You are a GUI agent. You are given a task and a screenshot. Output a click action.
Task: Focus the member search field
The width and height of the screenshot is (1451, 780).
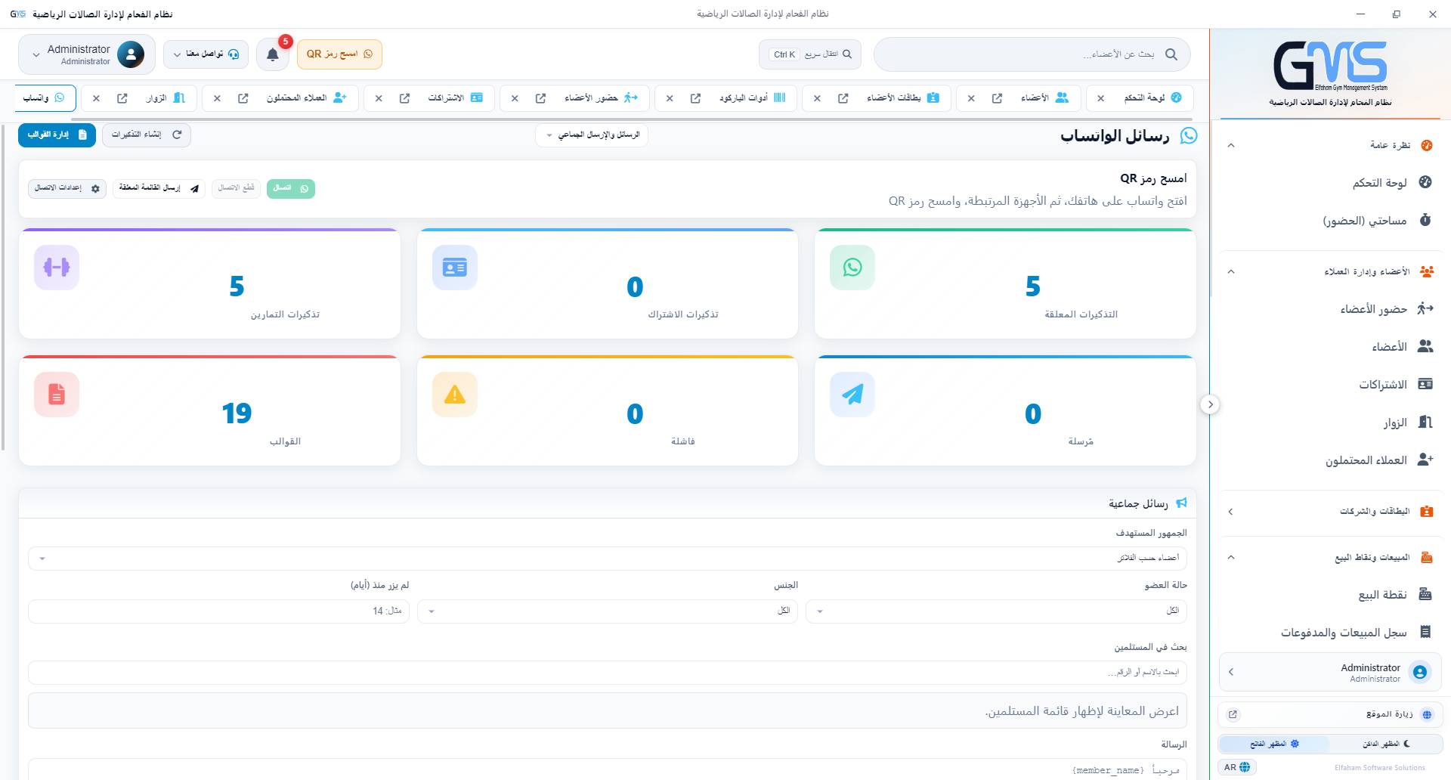(1032, 54)
